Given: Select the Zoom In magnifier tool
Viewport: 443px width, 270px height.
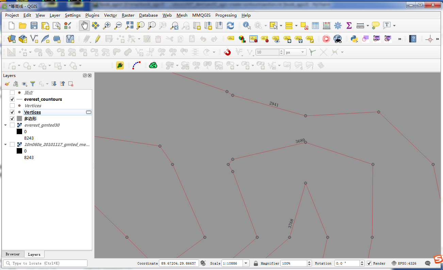Looking at the screenshot, I should (x=107, y=26).
